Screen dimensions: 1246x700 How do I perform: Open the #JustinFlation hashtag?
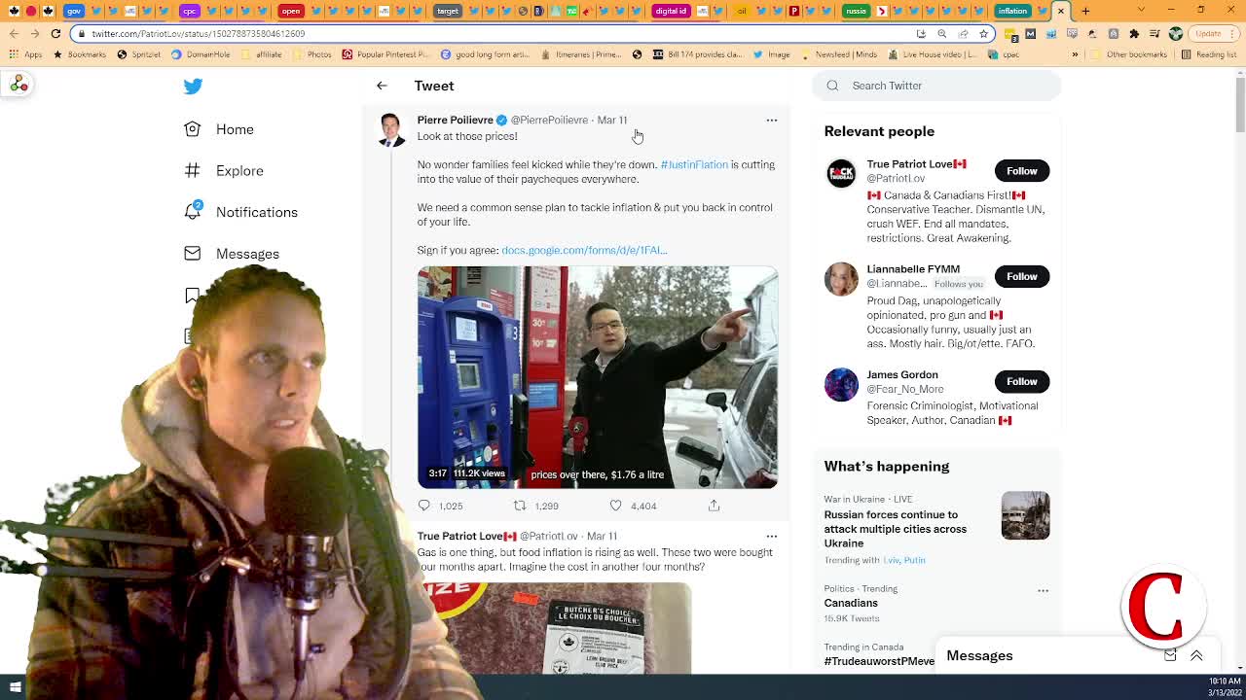pyautogui.click(x=694, y=164)
